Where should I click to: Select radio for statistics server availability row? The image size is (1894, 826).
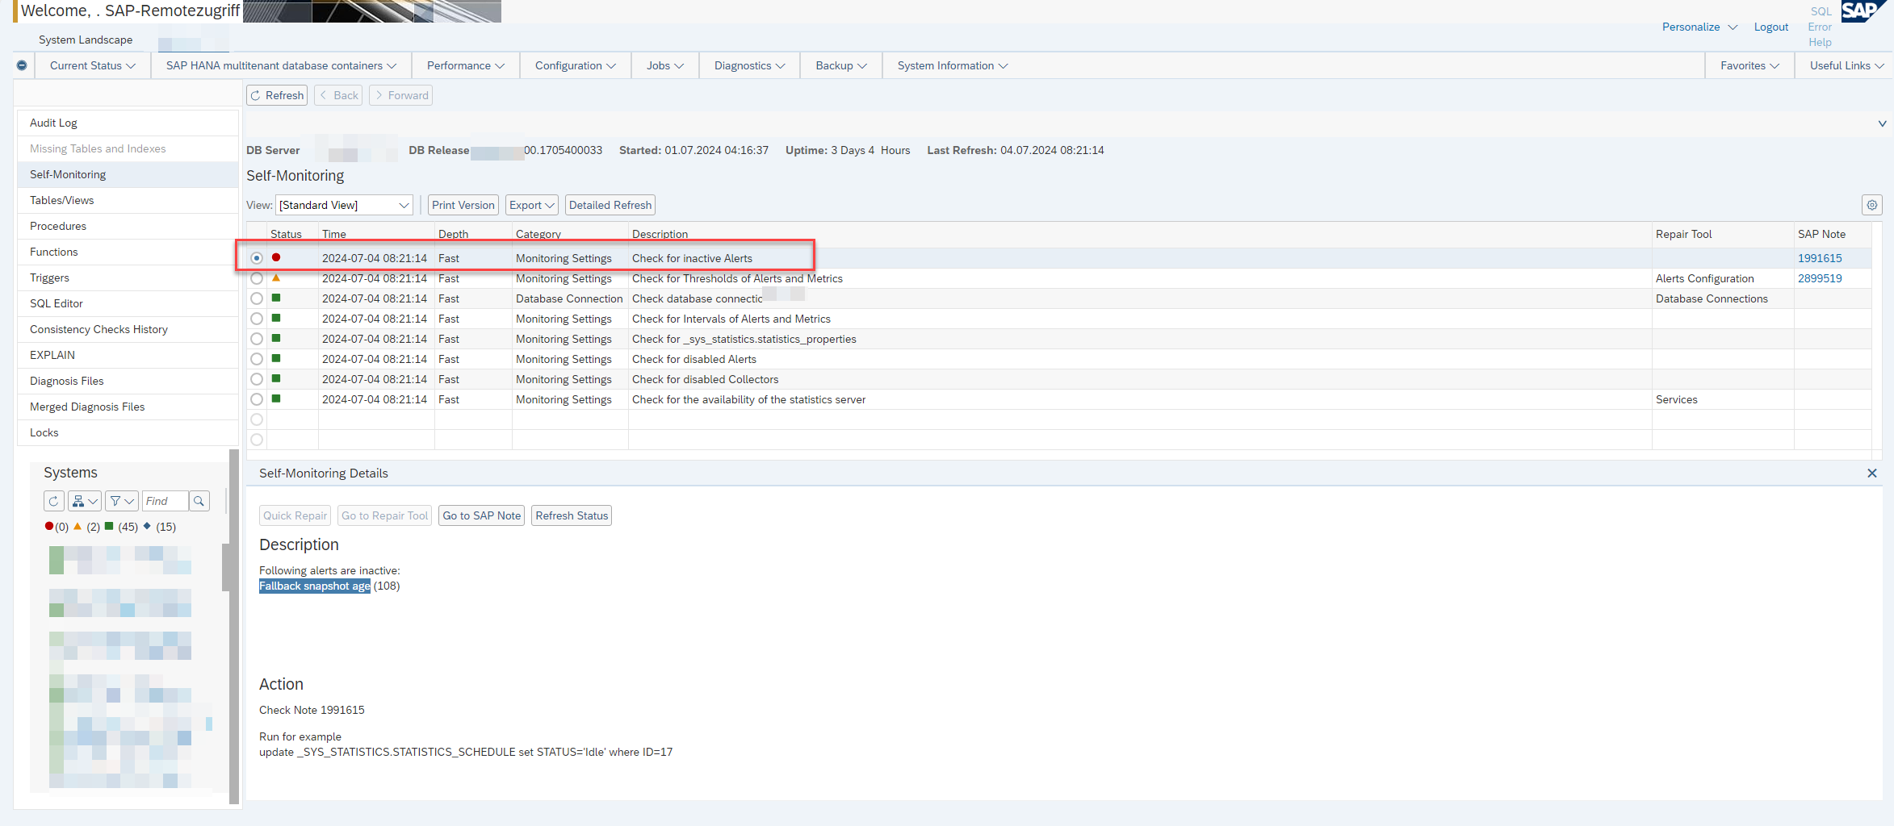[257, 399]
